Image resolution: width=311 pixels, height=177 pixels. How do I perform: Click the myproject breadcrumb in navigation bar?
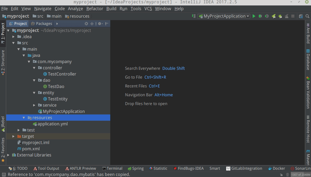(x=16, y=16)
